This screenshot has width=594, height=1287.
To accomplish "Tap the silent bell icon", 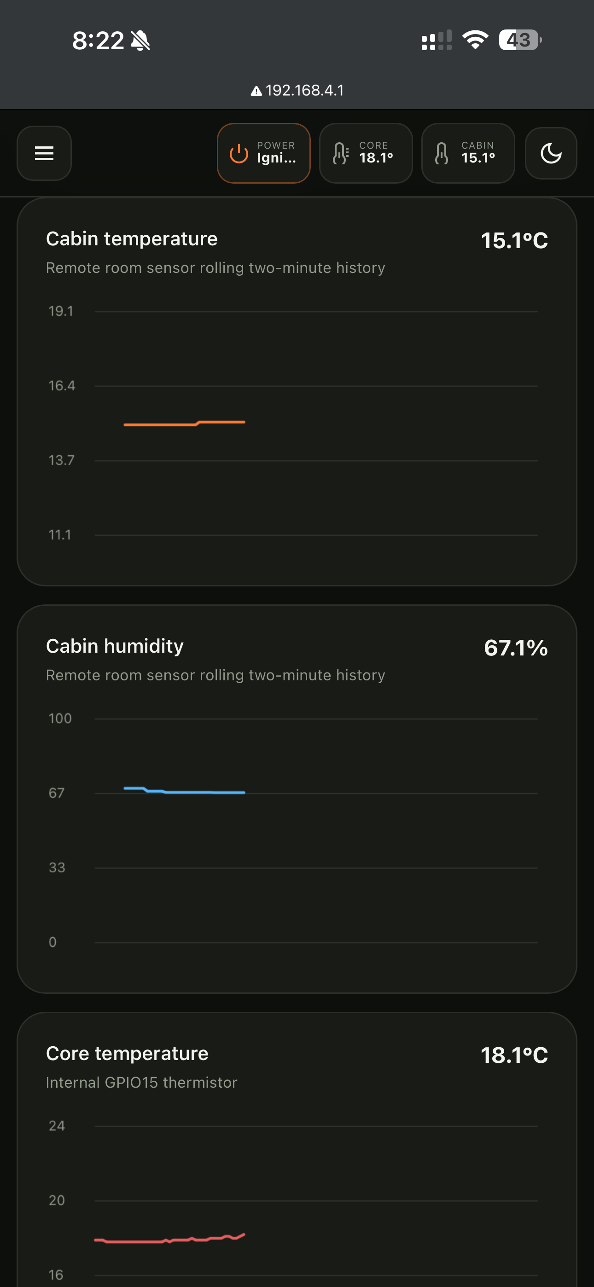I will point(140,41).
